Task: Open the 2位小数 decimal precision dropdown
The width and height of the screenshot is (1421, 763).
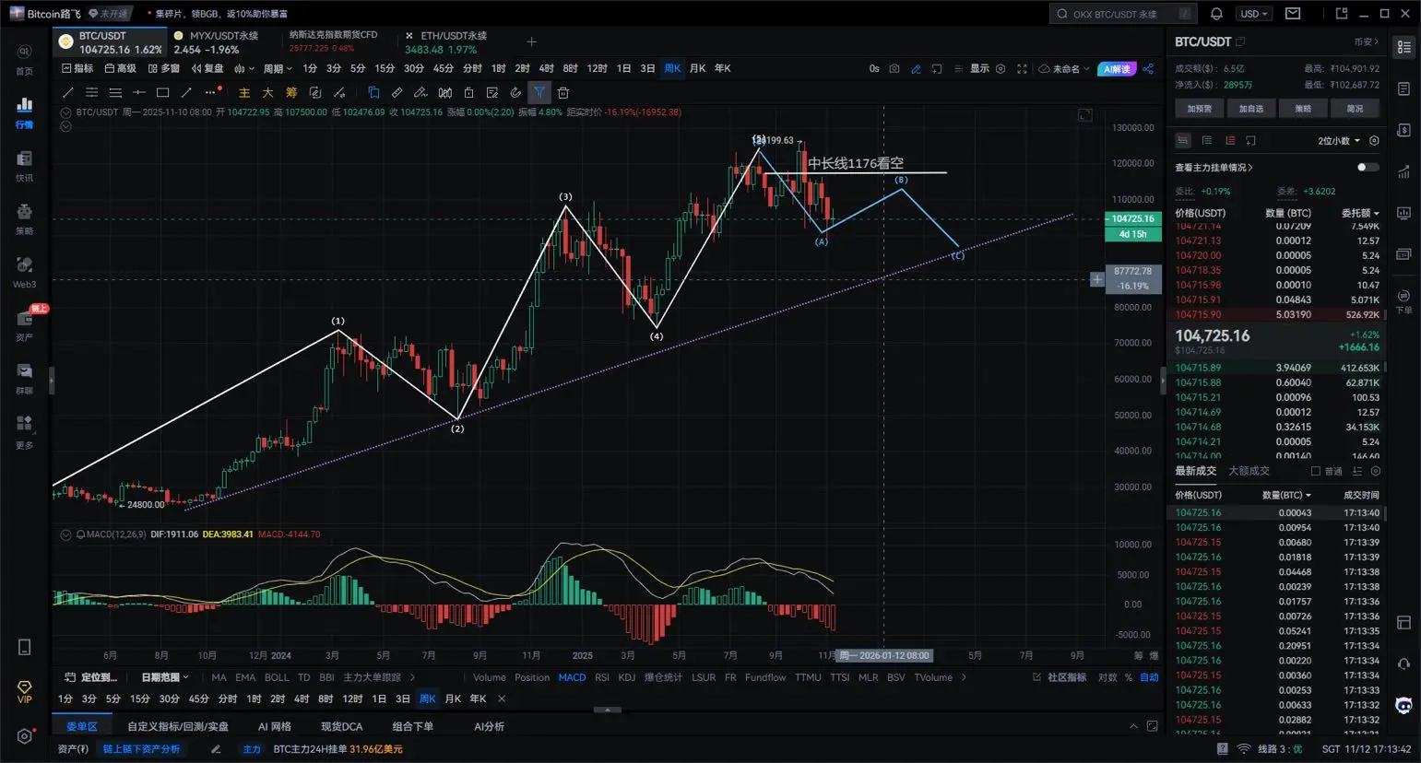Action: pos(1339,141)
